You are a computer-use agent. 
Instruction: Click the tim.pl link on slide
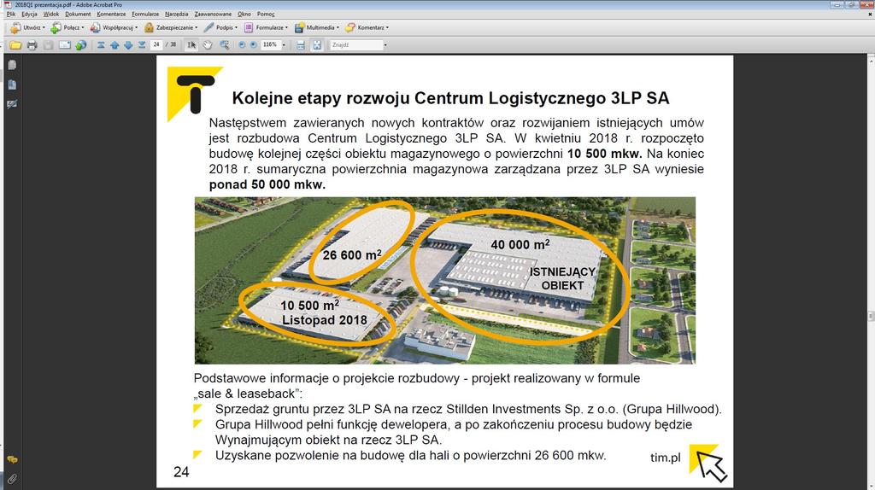tap(665, 458)
